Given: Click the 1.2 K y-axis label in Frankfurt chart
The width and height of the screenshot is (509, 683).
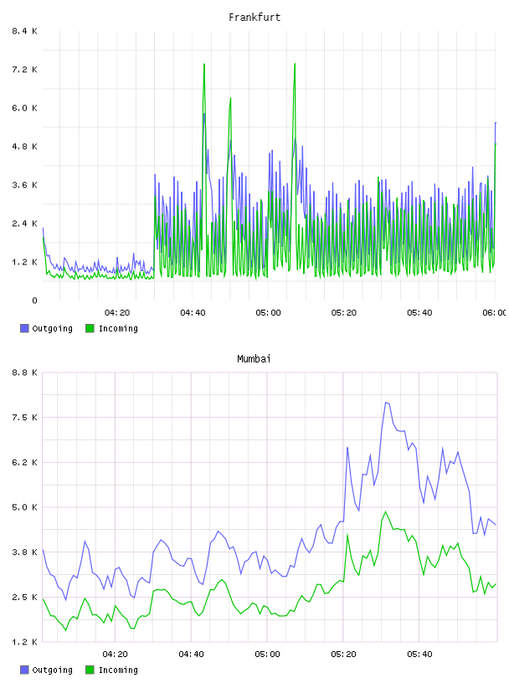Looking at the screenshot, I should (25, 262).
